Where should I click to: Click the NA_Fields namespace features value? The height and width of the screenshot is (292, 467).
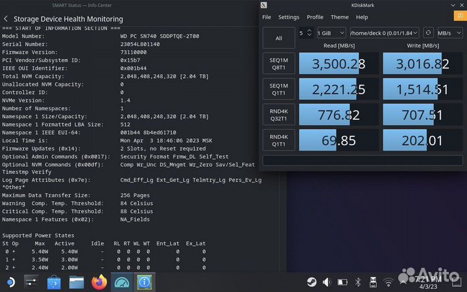point(135,219)
